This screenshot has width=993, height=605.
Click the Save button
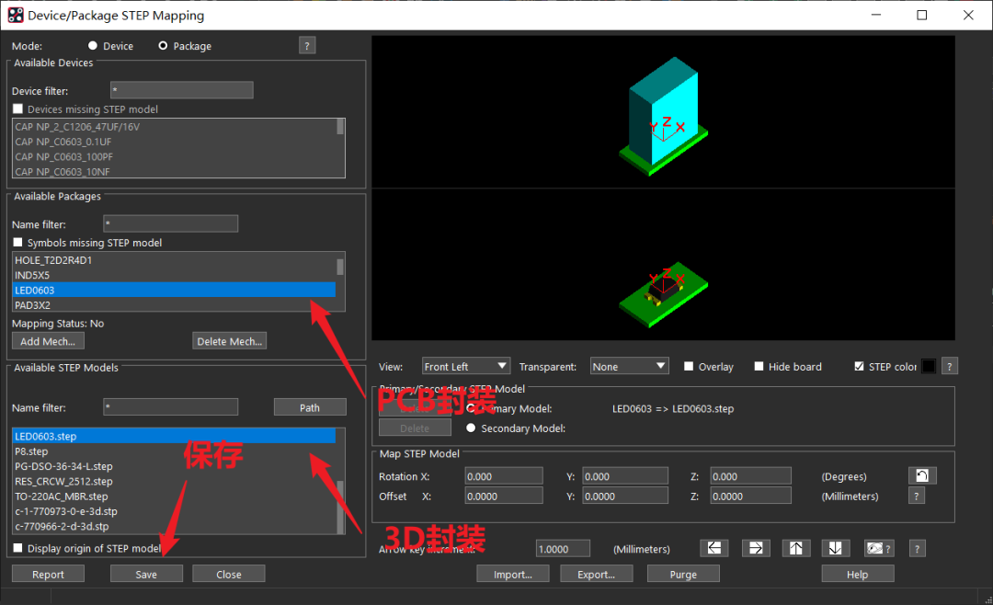(146, 574)
